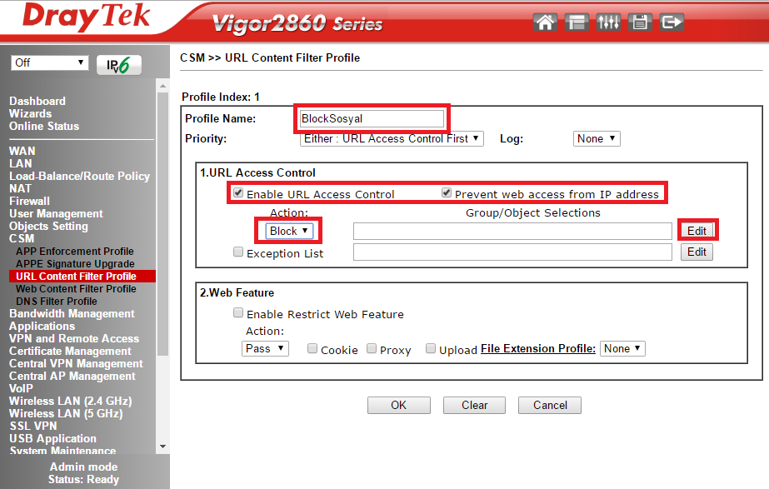Click the Profile Name input field
Image resolution: width=769 pixels, height=489 pixels.
pyautogui.click(x=372, y=119)
